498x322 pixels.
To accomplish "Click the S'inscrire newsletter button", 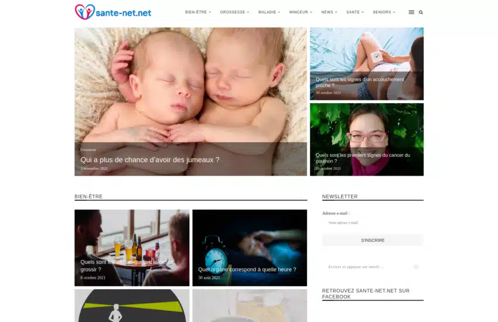I will [373, 240].
